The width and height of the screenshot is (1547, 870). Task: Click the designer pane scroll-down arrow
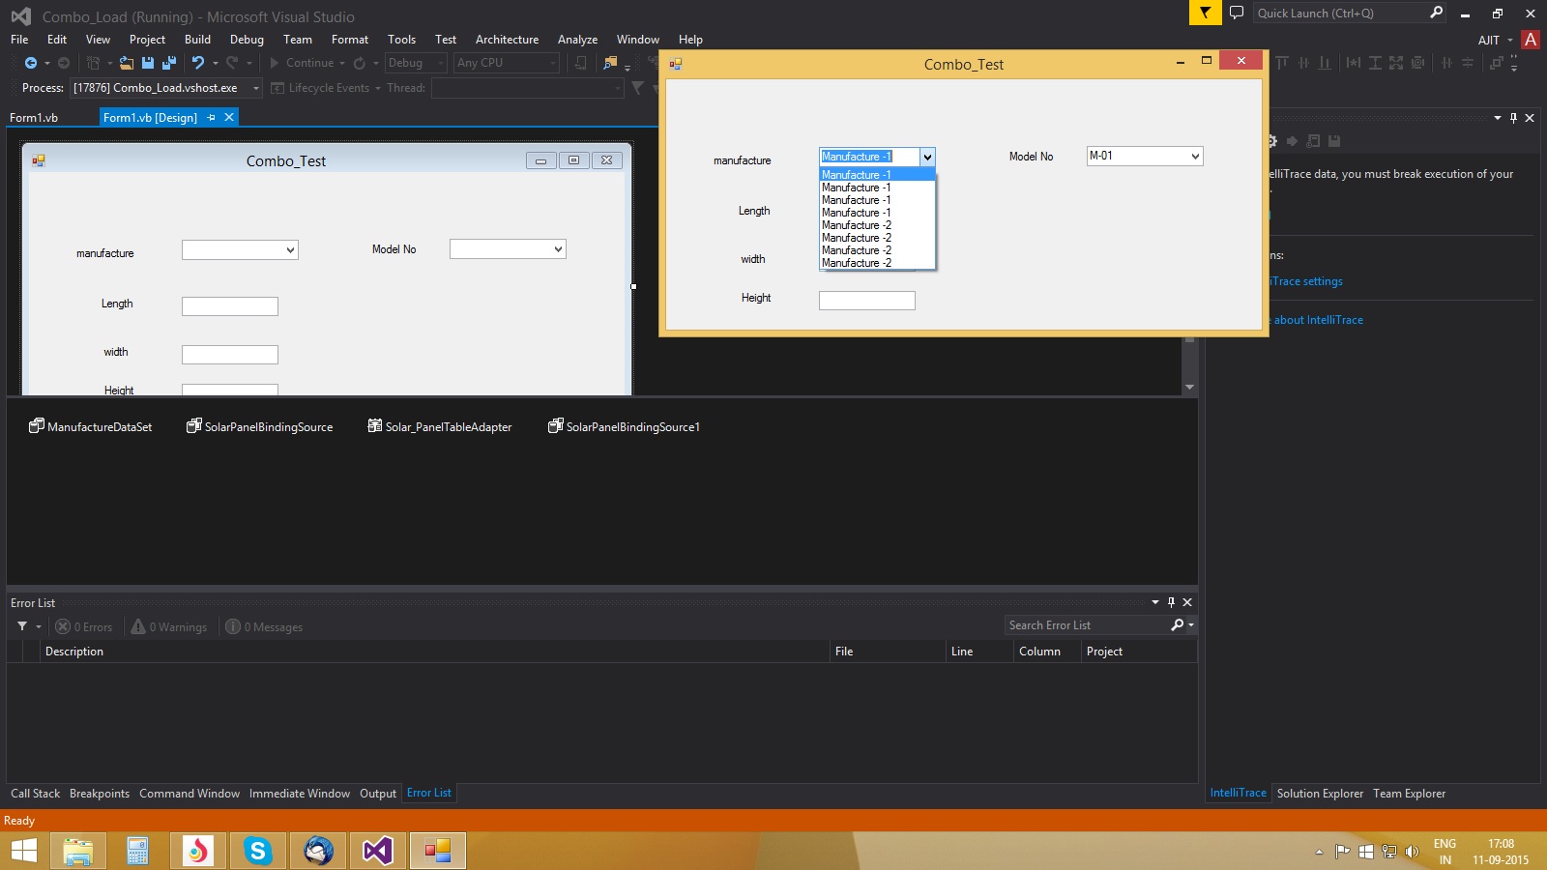pos(1189,387)
